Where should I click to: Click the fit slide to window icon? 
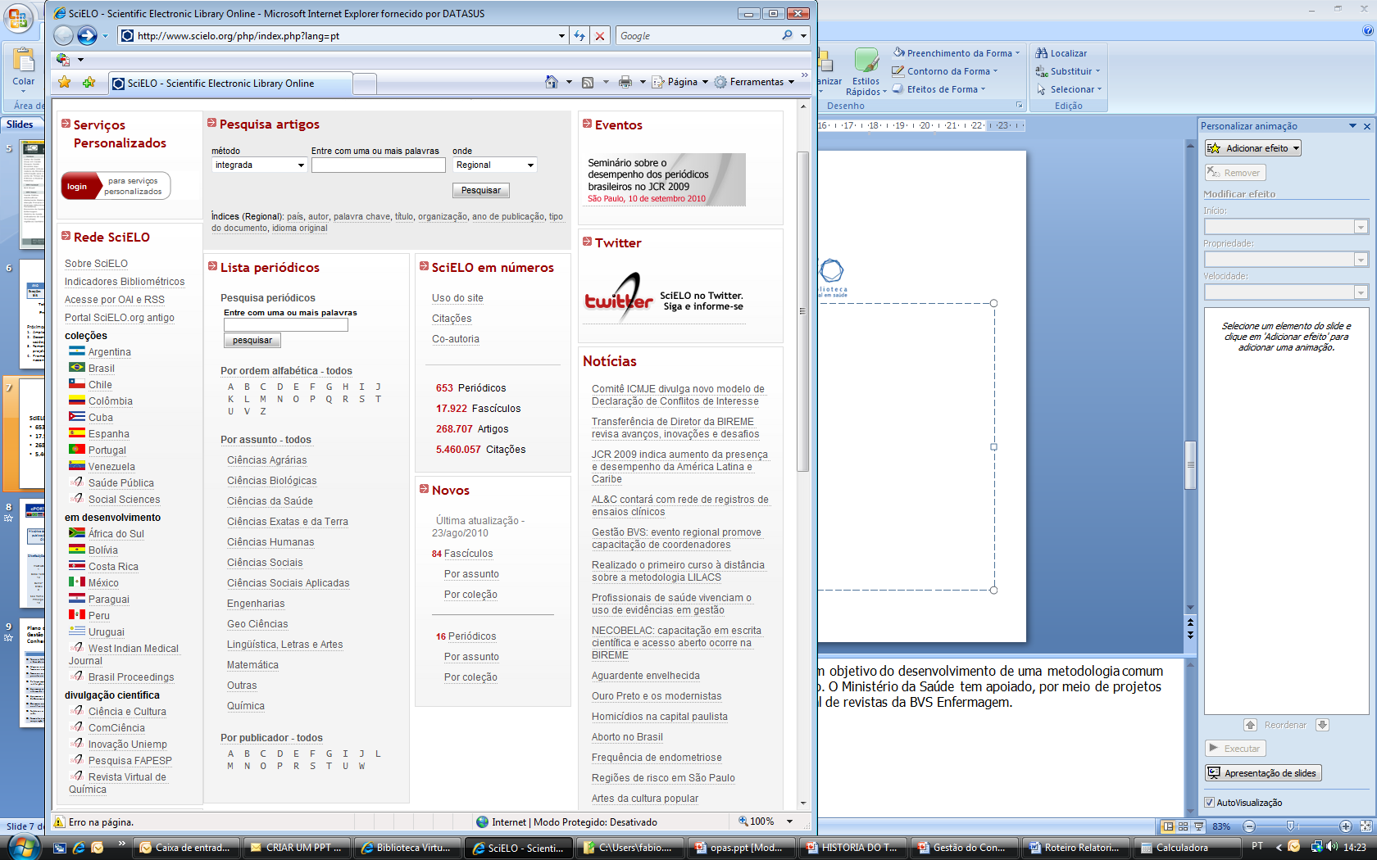[x=1366, y=826]
